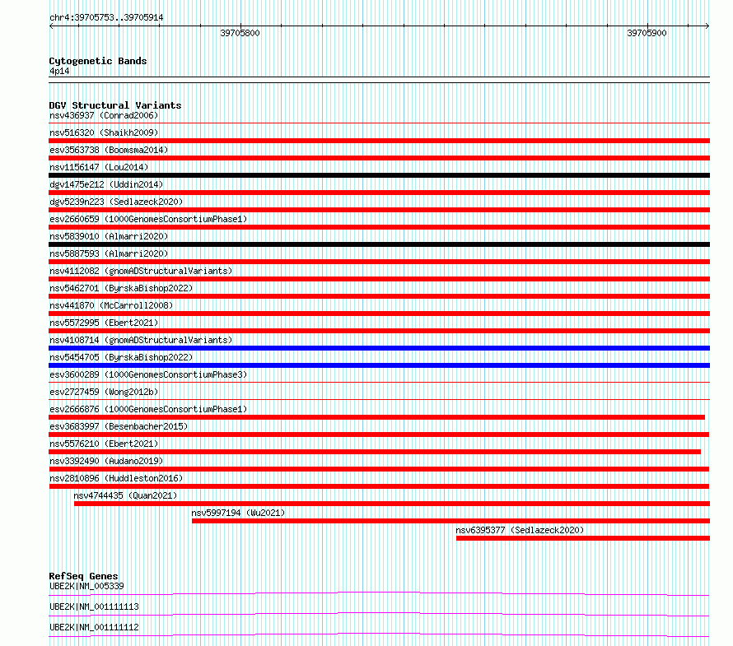The width and height of the screenshot is (733, 646).
Task: Open nsv2810896 (Huddleston2016) variant
Action: tap(116, 478)
